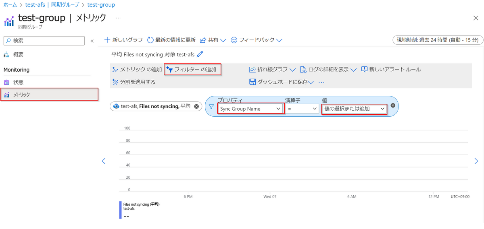Collapse the sidebar with double chevron
The image size is (484, 229).
[x=92, y=41]
